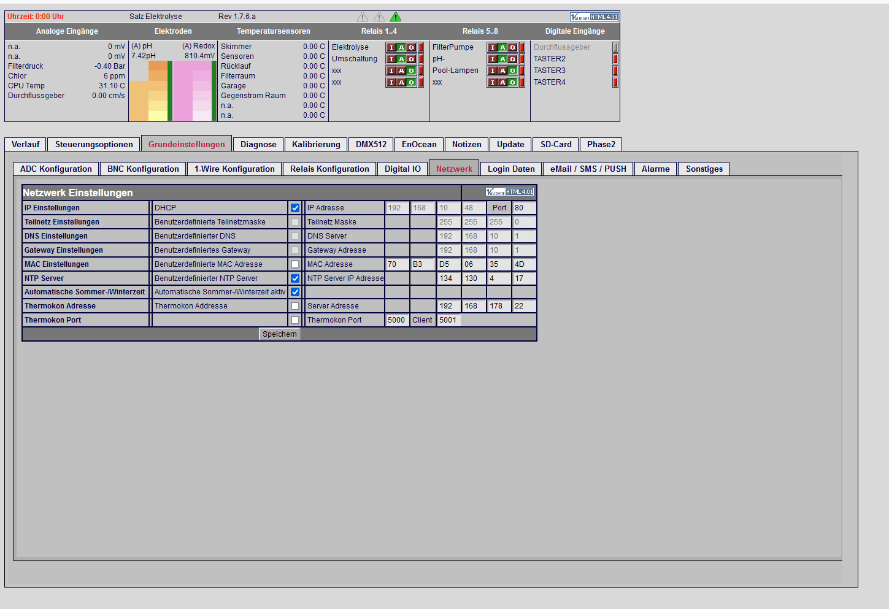Select the EnOcean tab
The width and height of the screenshot is (889, 609).
pyautogui.click(x=419, y=144)
